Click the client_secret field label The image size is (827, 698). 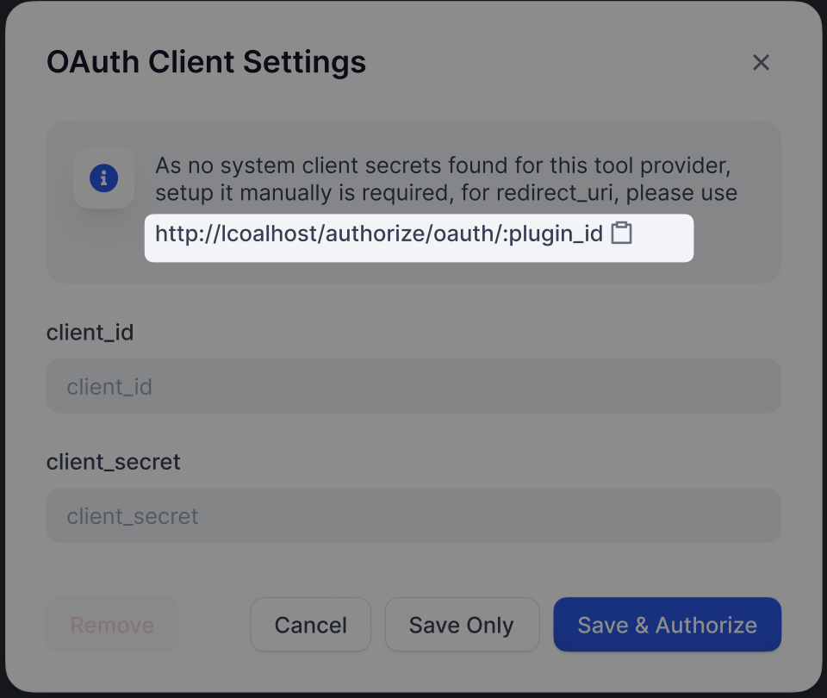[x=113, y=462]
